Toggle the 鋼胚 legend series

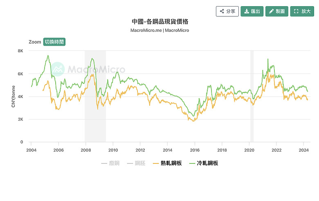[136, 163]
